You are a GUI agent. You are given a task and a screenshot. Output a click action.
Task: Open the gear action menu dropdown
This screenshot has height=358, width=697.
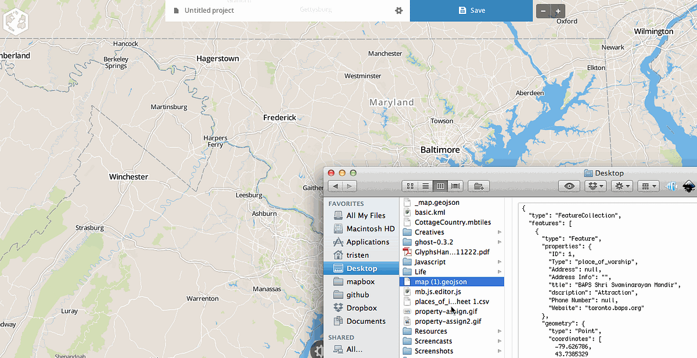click(x=621, y=186)
